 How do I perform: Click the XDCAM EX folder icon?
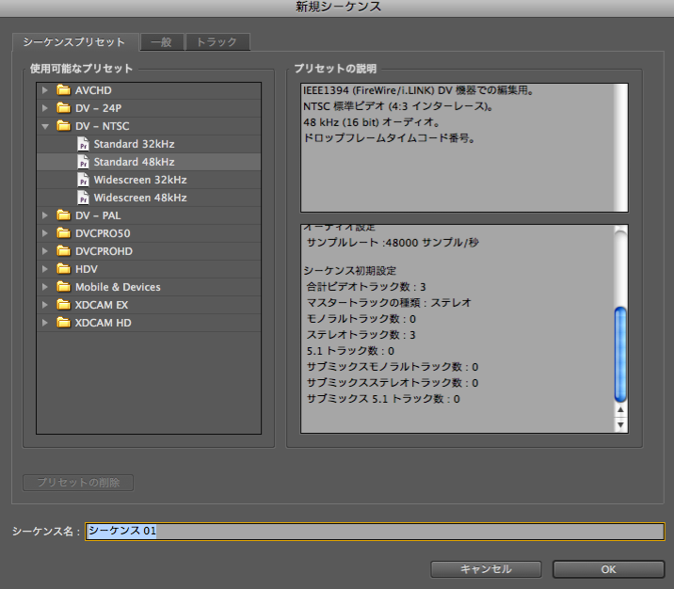[x=64, y=305]
